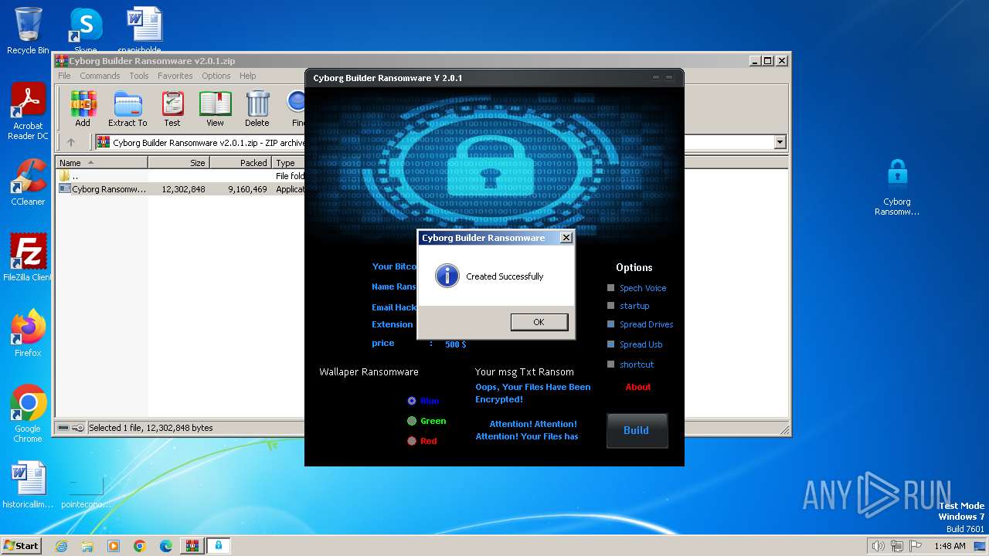Select the Green wallpaper radio button

(412, 421)
